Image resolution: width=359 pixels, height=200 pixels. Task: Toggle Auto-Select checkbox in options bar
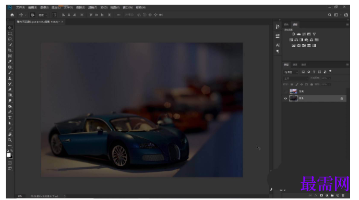tap(32, 15)
